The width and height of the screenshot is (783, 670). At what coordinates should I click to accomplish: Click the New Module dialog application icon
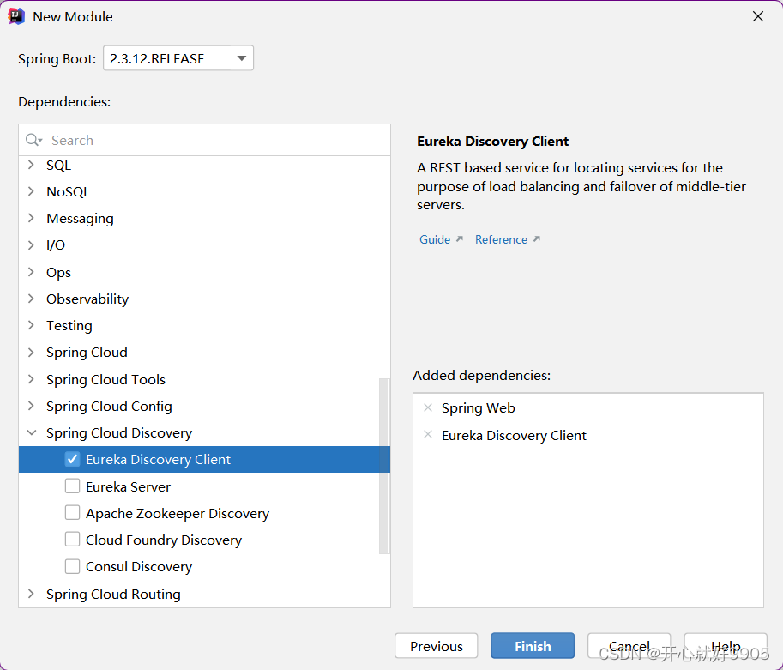pyautogui.click(x=17, y=15)
